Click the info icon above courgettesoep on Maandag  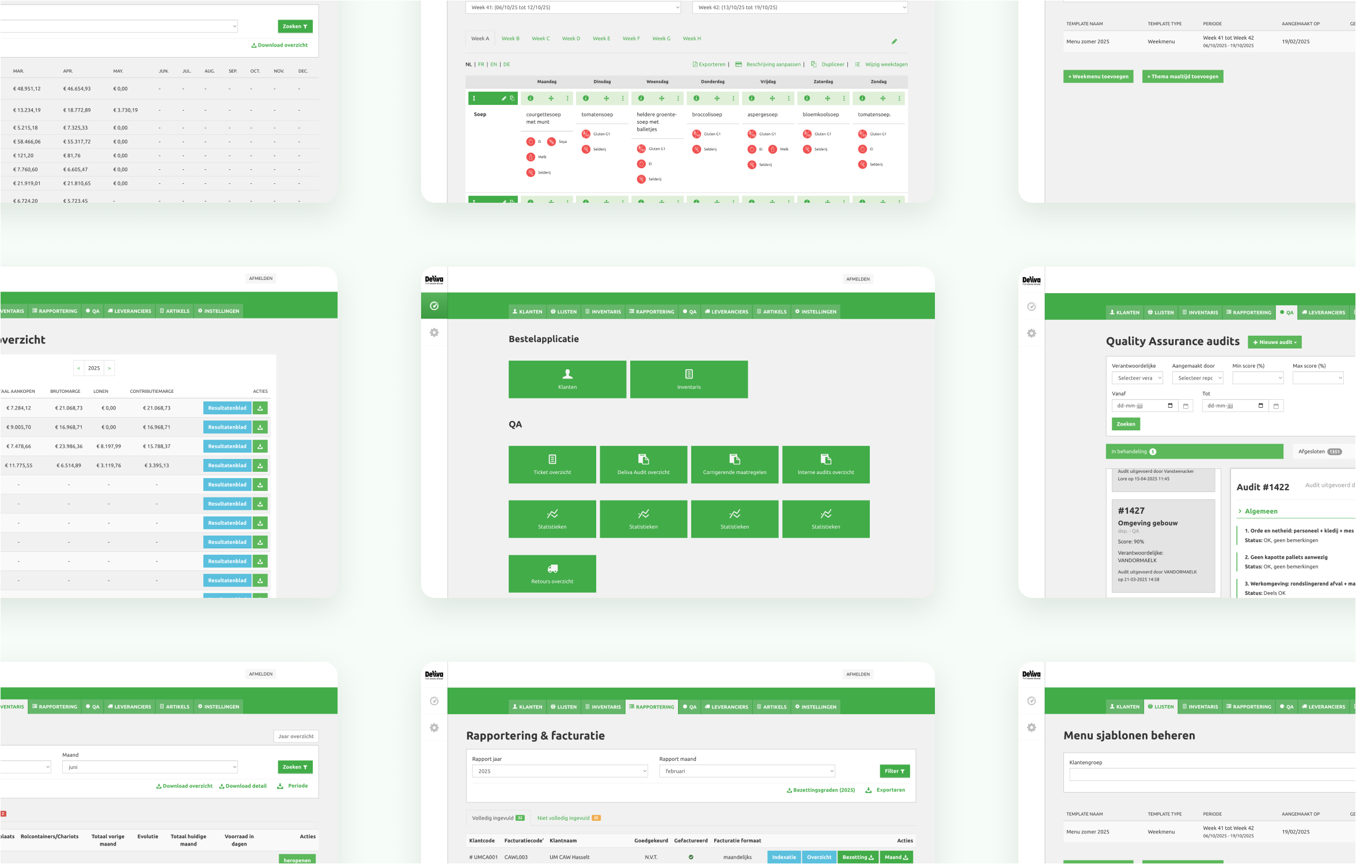[x=531, y=98]
